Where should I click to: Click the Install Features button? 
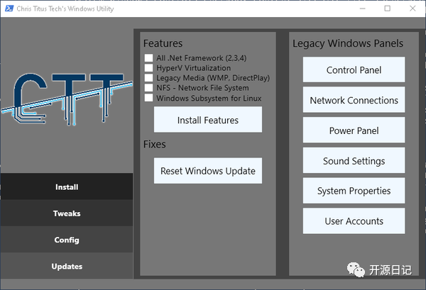208,120
